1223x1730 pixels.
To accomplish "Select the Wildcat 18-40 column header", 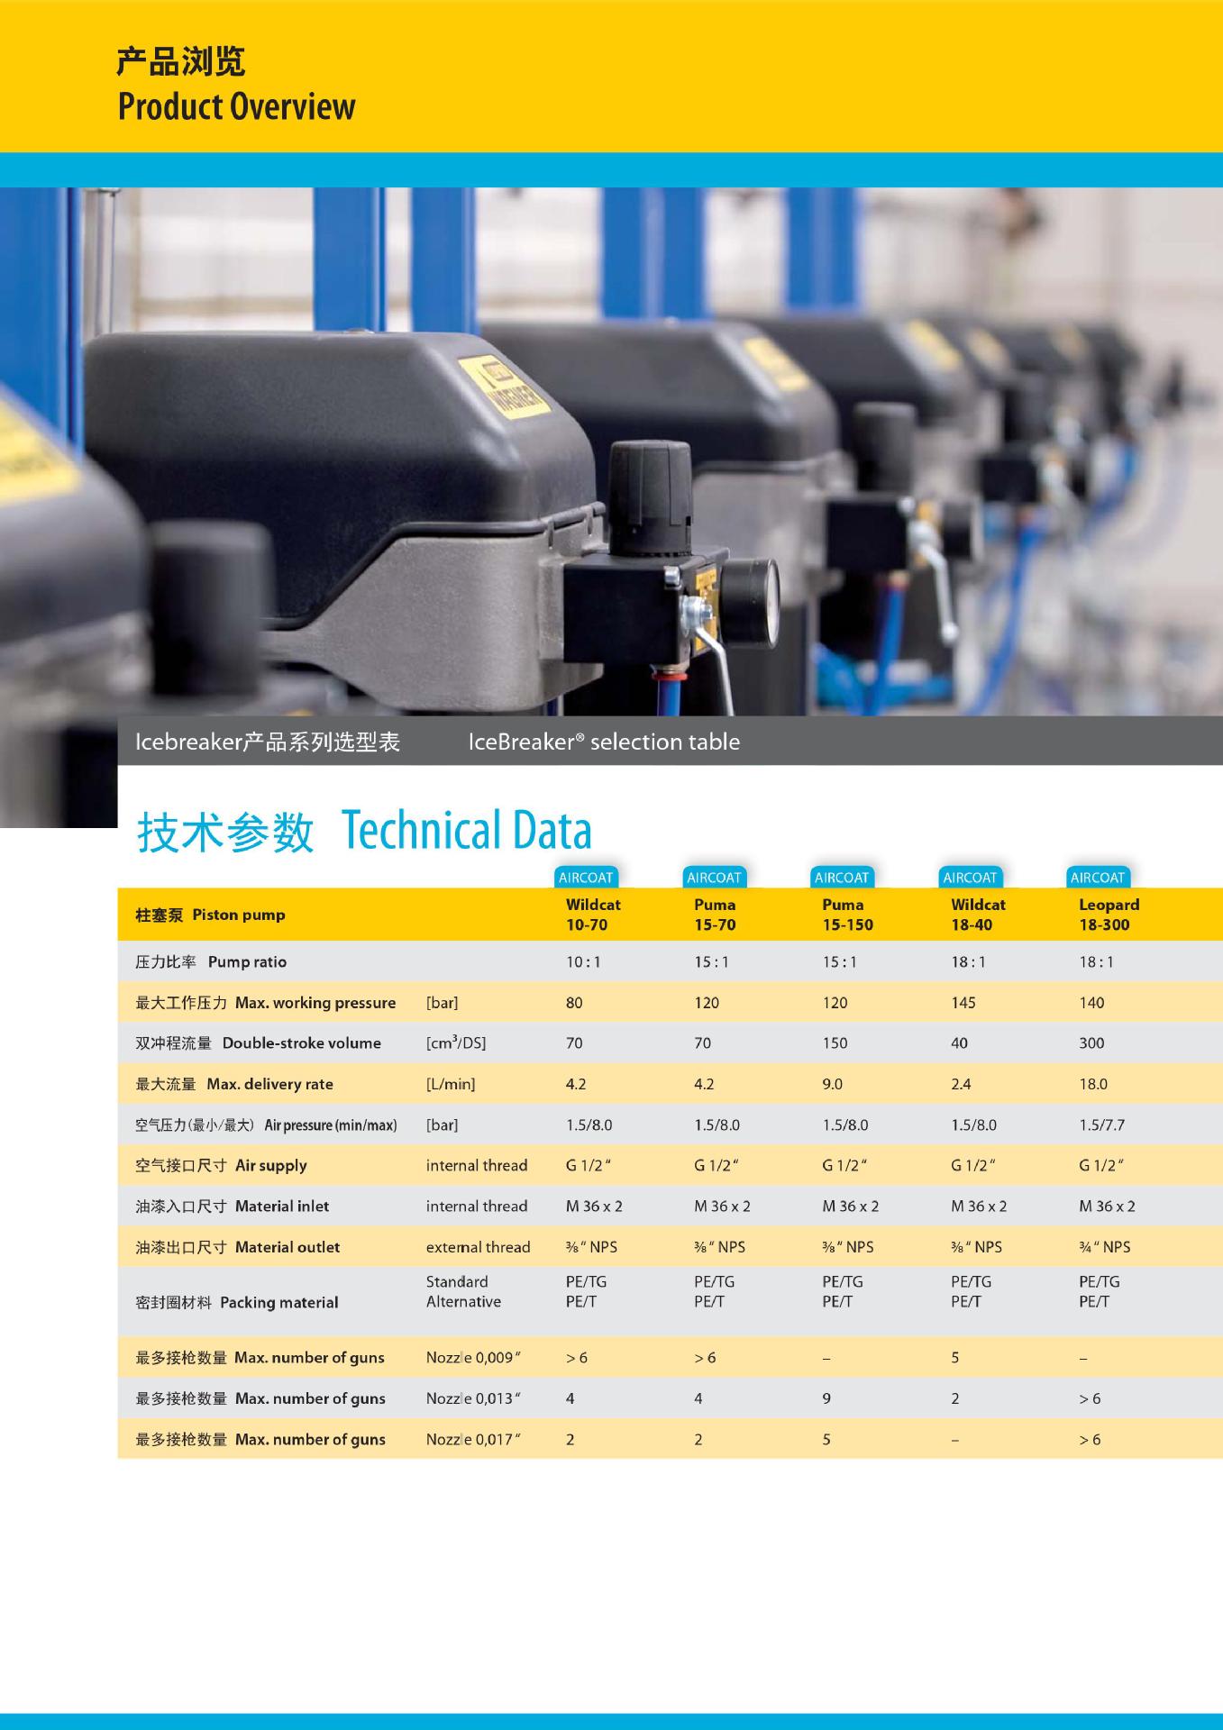I will 978,915.
